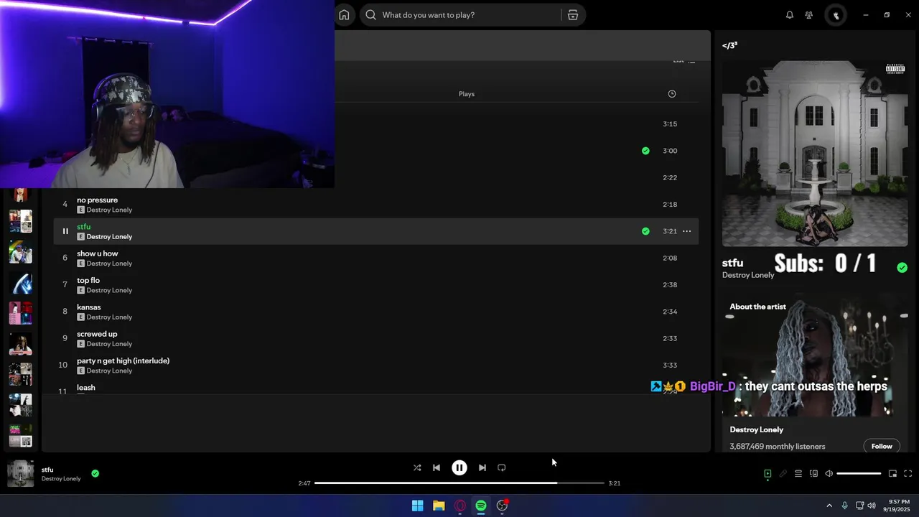This screenshot has width=919, height=517.
Task: Toggle saved checkmark on the 3:00 track
Action: [x=645, y=151]
